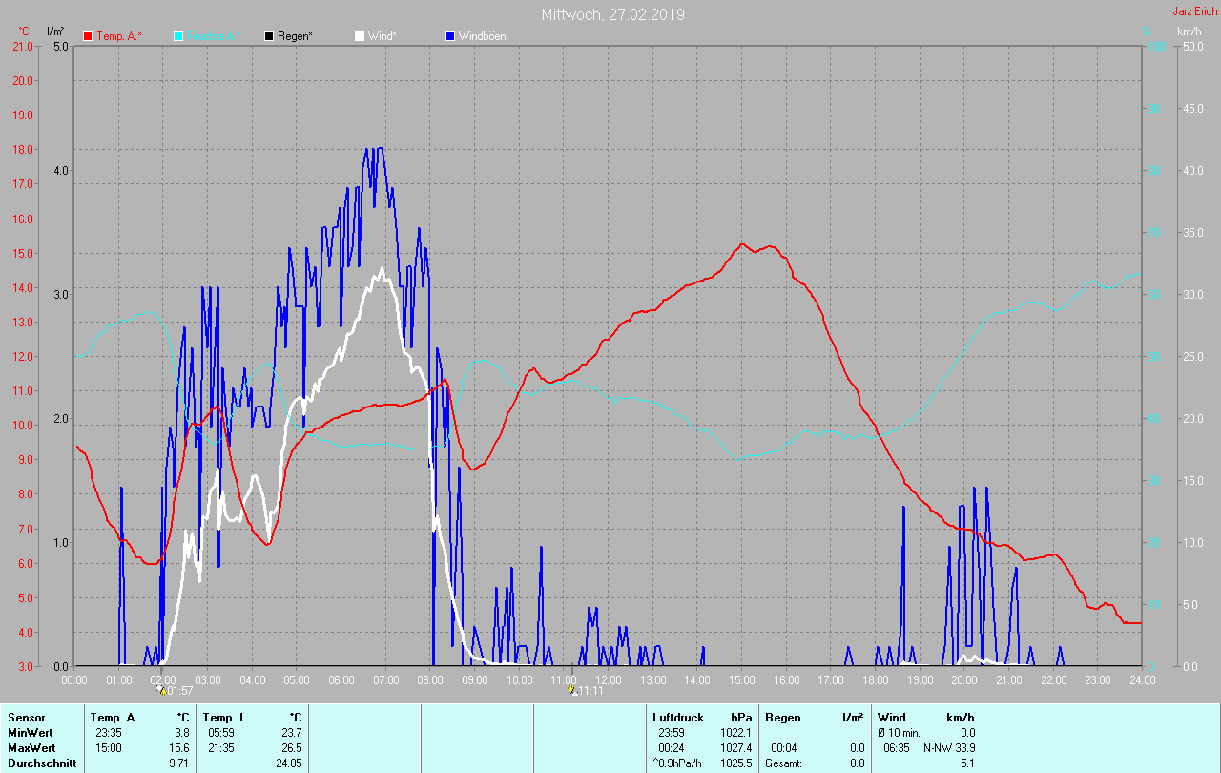Click the 'Gesamt:' rain total label
The image size is (1221, 773).
coord(784,763)
